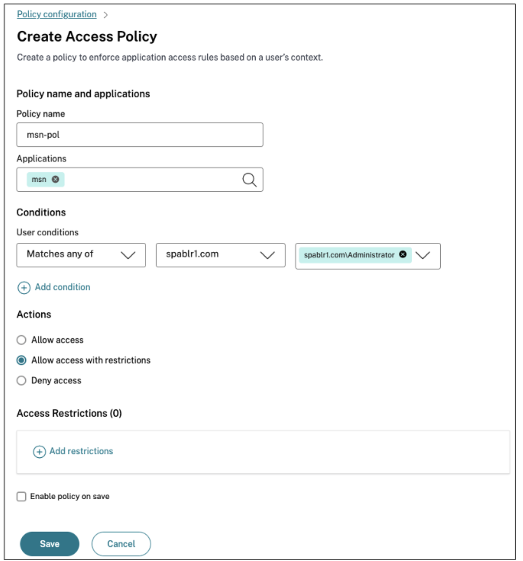523x561 pixels.
Task: Enable policy on save checkbox
Action: pyautogui.click(x=22, y=496)
